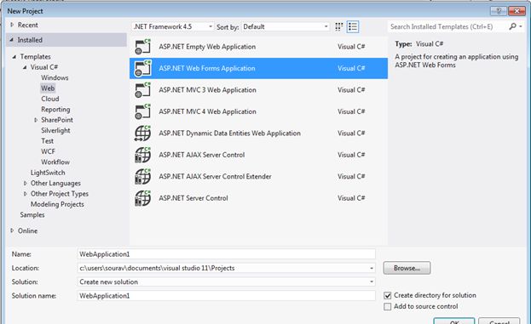Image resolution: width=531 pixels, height=324 pixels.
Task: Collapse the Templates tree node
Action: pos(14,57)
